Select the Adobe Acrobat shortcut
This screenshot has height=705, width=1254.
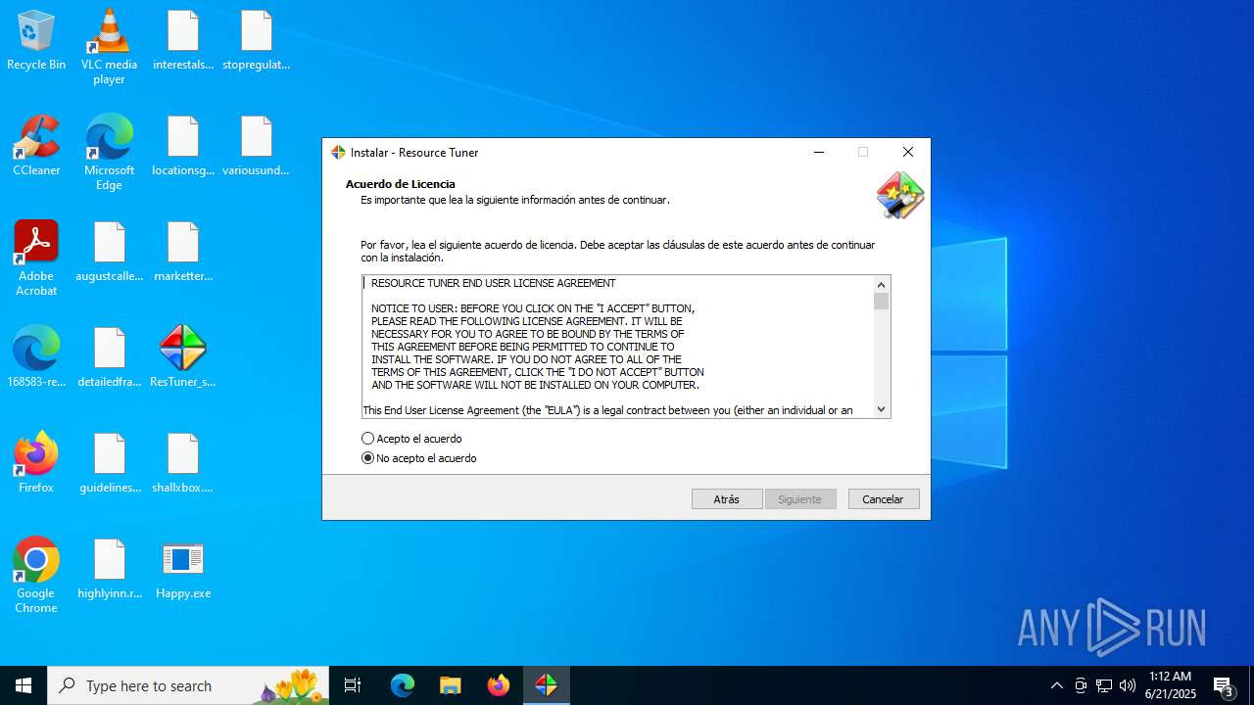coord(36,258)
